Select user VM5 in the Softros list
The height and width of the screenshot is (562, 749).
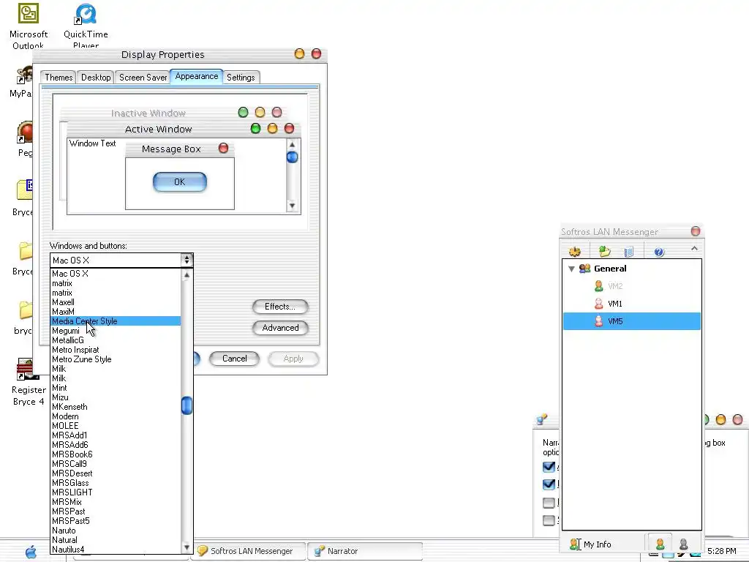[631, 321]
